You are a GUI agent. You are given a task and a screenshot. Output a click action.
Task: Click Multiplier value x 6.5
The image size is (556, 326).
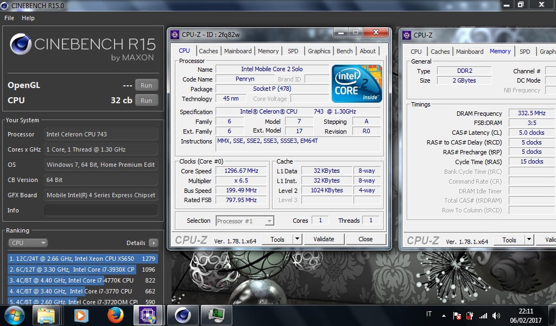241,180
